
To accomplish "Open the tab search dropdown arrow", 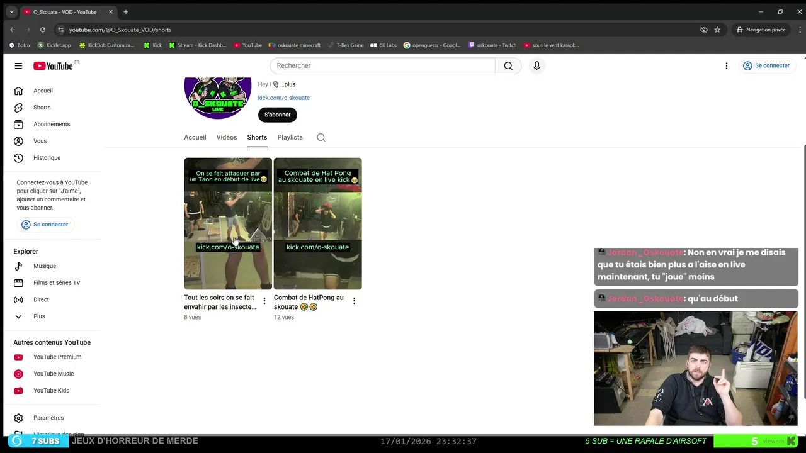I will [x=11, y=12].
